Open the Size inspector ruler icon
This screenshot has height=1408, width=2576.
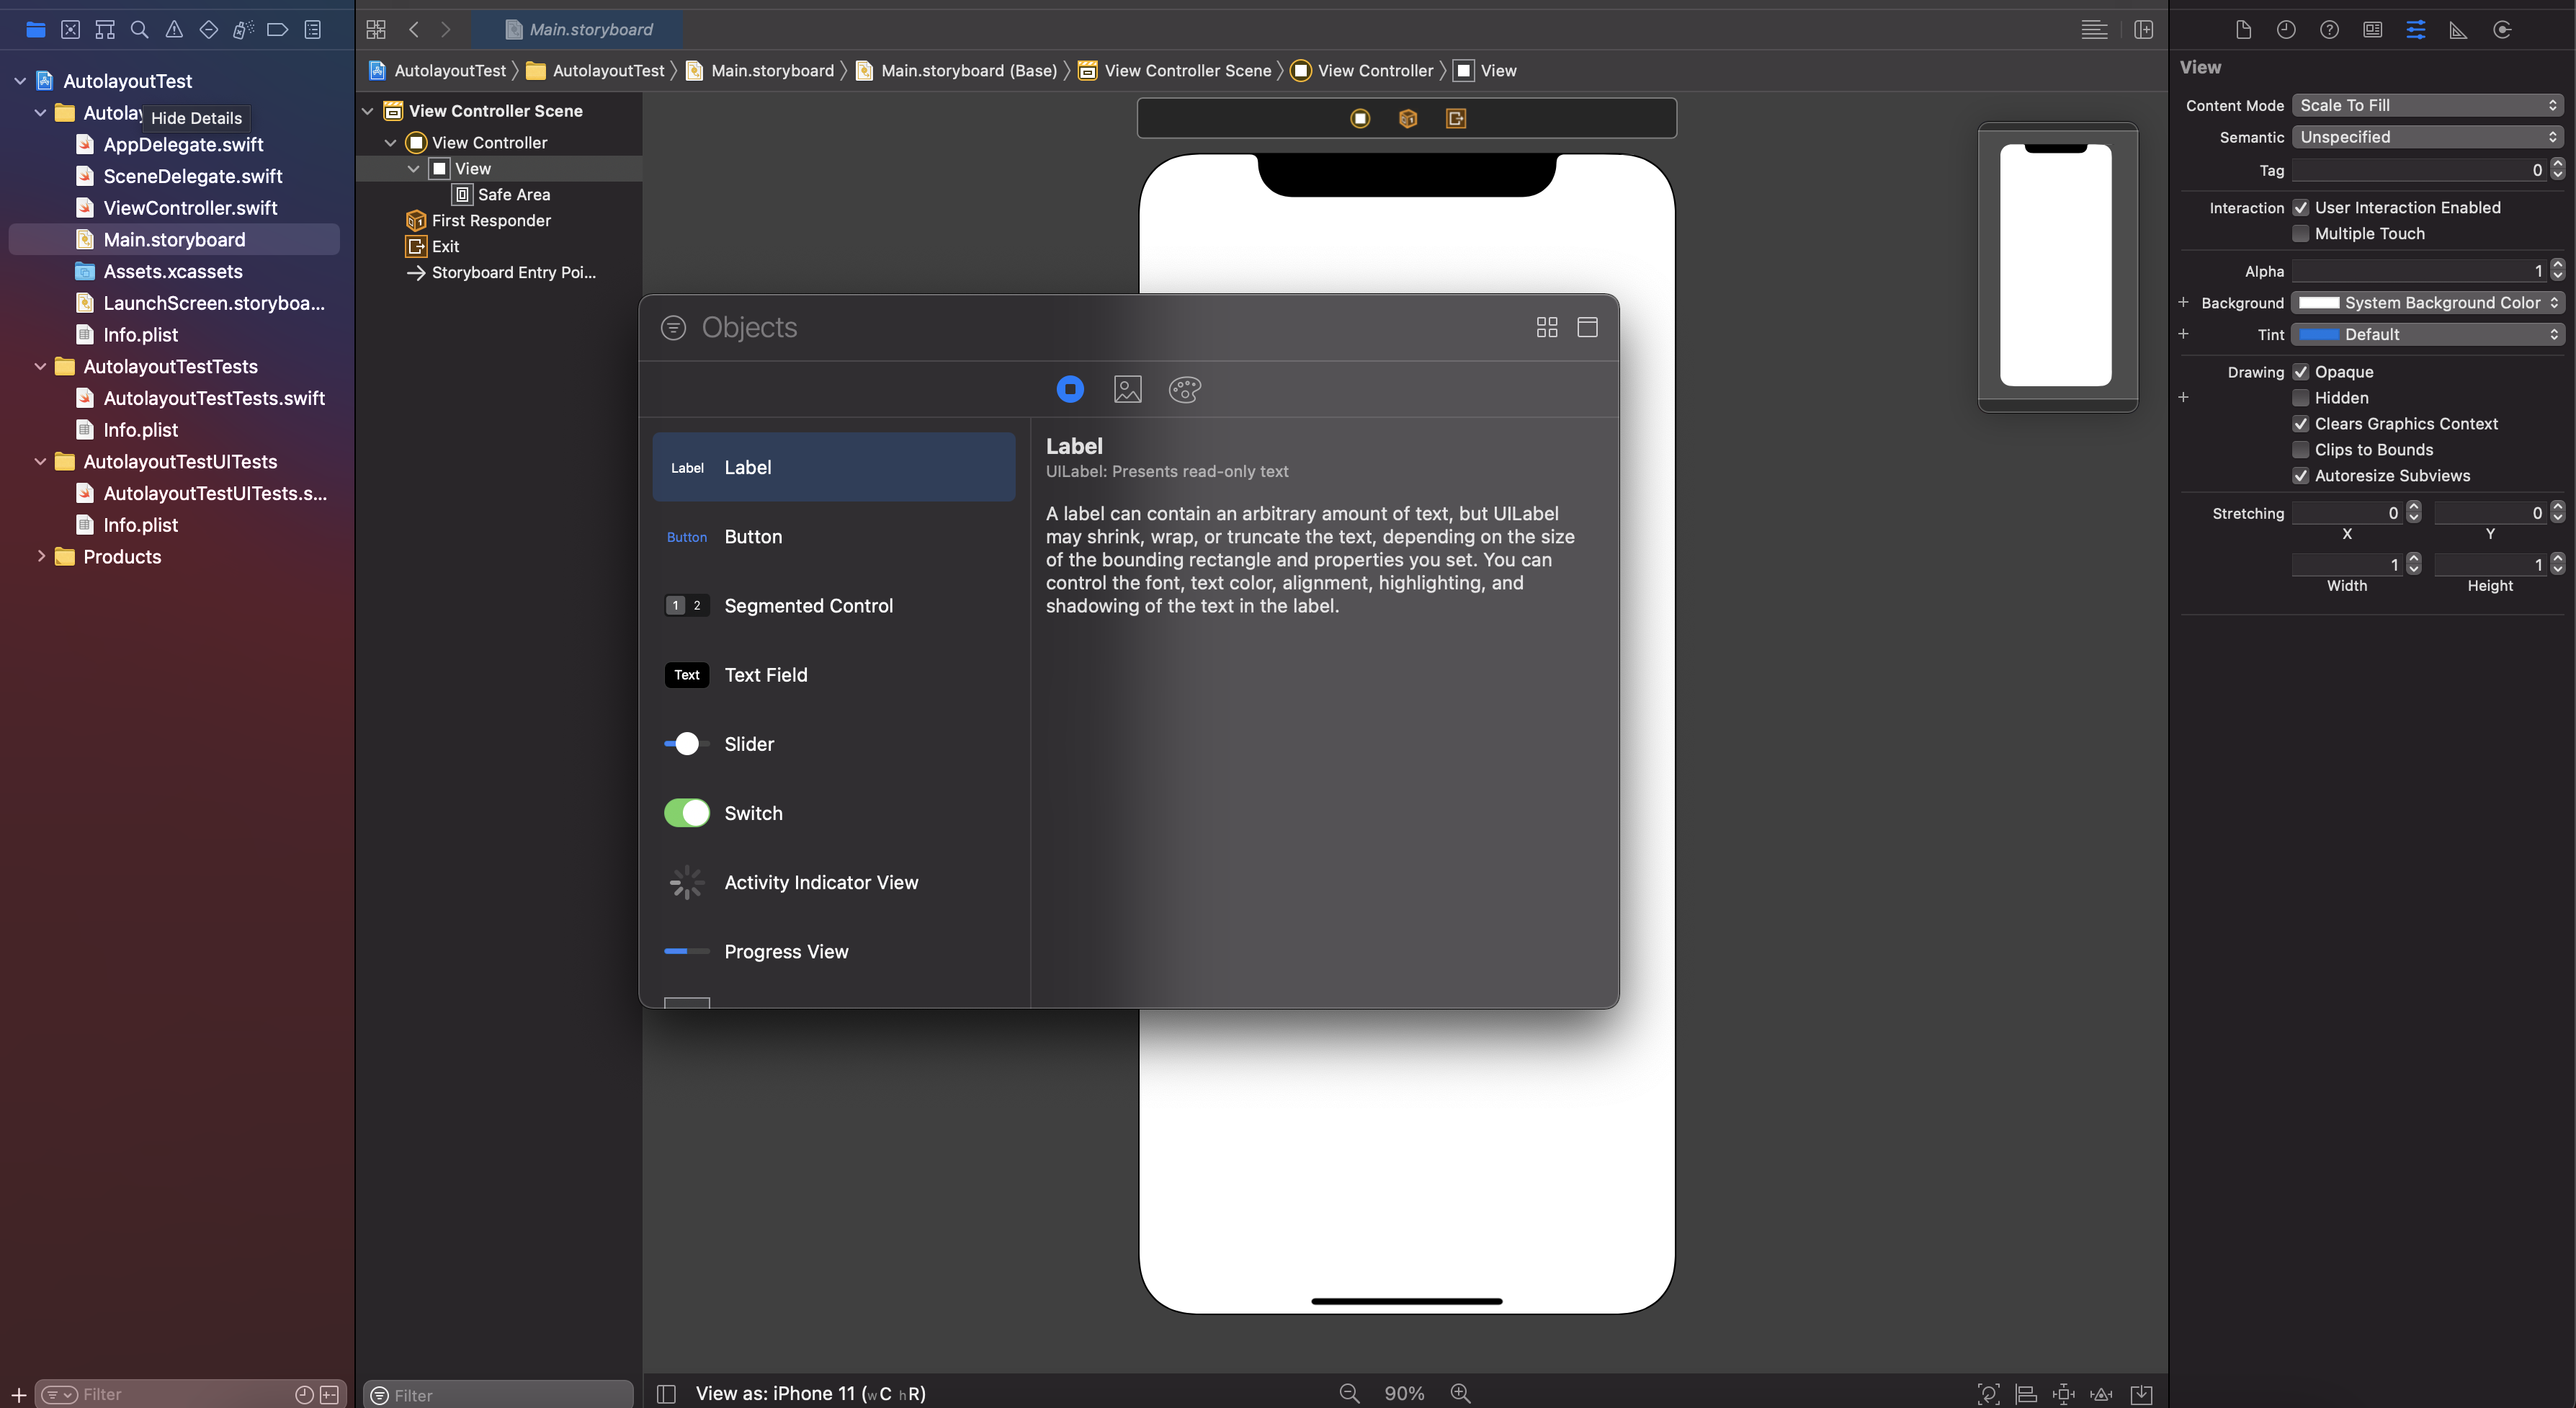coord(2458,30)
